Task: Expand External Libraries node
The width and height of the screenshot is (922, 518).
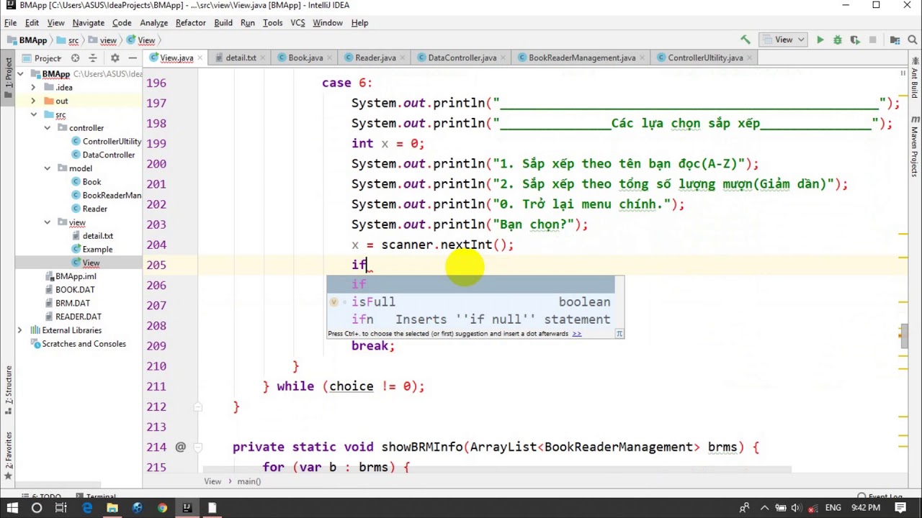Action: point(20,330)
